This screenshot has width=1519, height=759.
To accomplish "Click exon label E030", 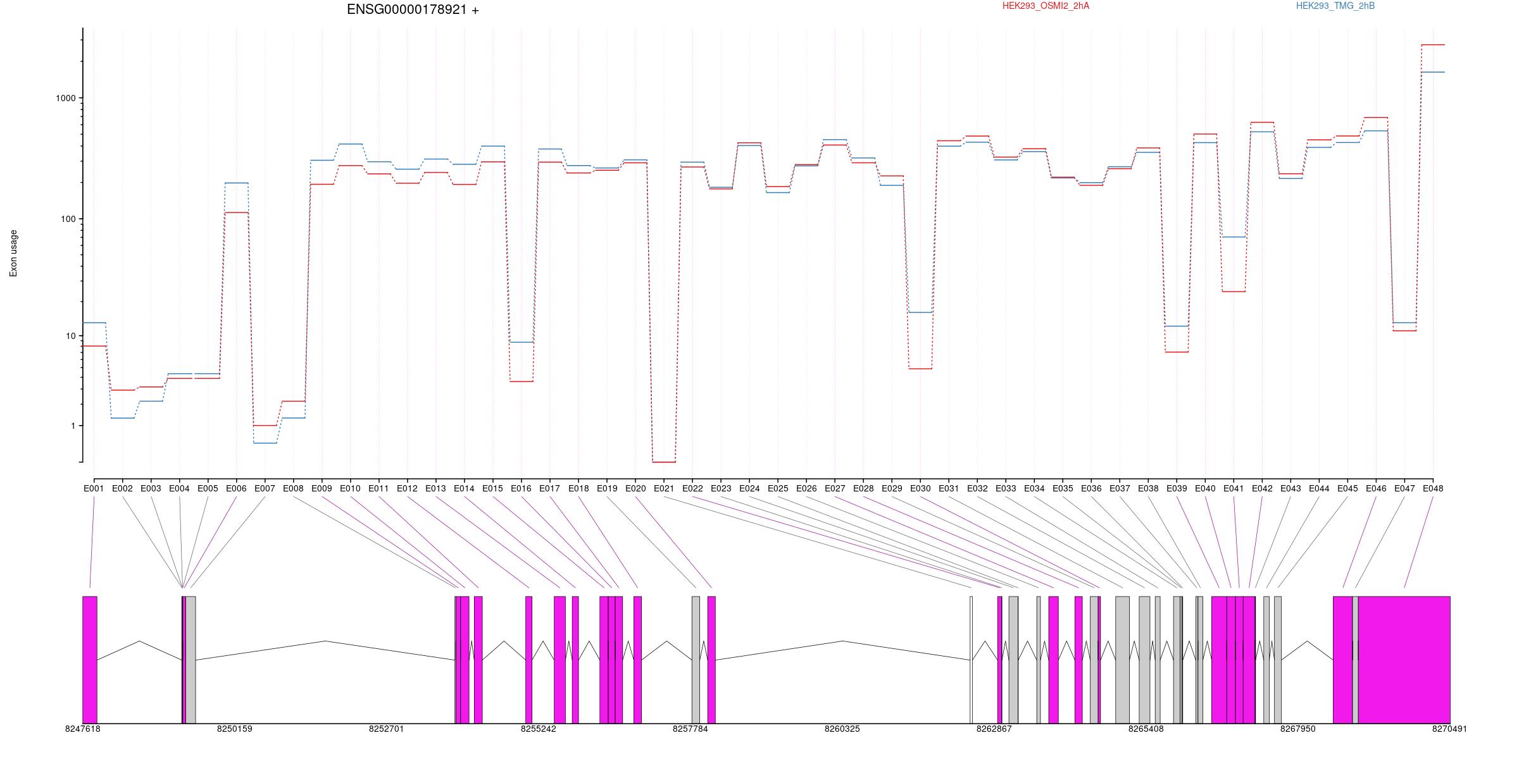I will (920, 488).
